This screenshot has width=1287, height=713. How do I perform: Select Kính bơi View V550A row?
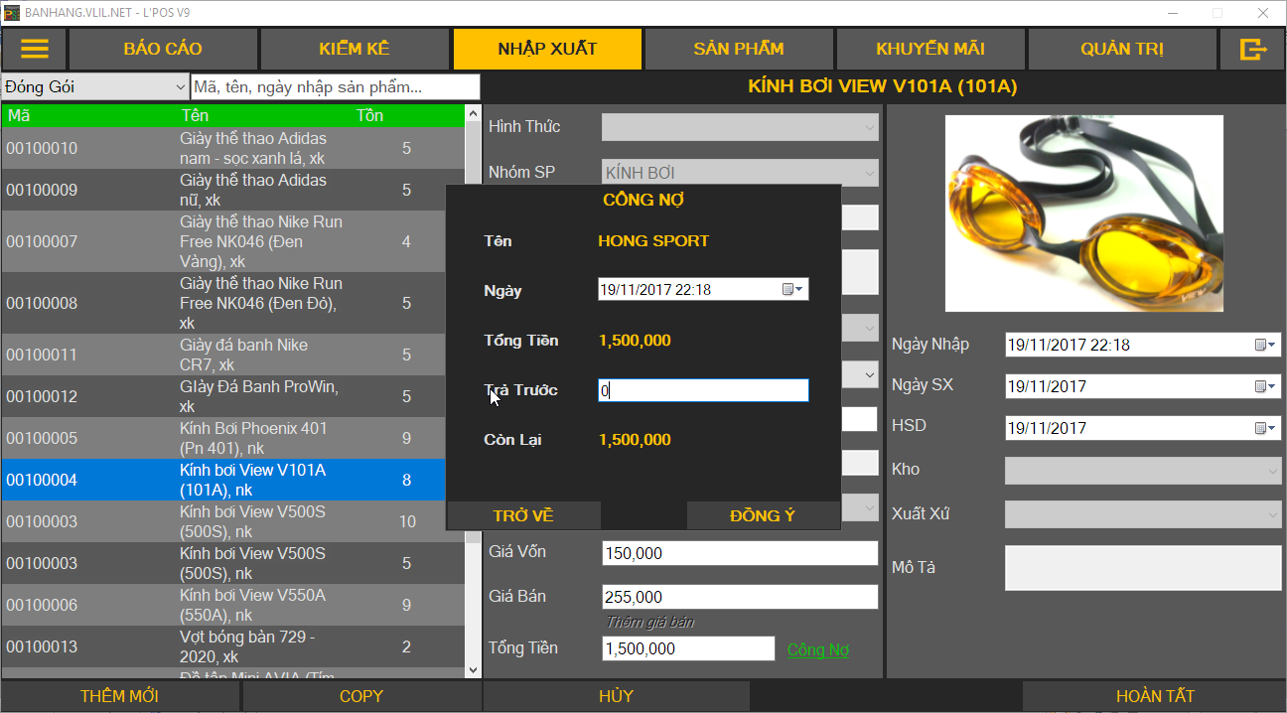[252, 605]
